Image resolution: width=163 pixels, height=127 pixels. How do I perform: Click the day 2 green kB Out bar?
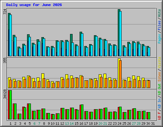tap(15, 111)
